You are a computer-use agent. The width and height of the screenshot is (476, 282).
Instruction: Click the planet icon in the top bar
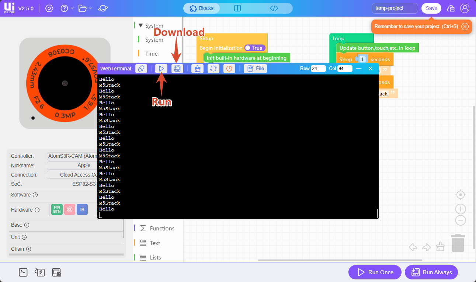click(103, 8)
